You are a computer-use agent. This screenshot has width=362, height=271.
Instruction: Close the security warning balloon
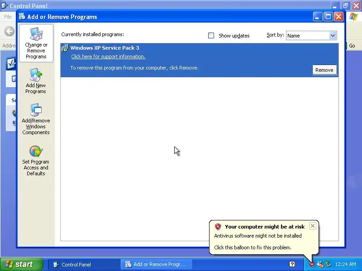click(312, 226)
